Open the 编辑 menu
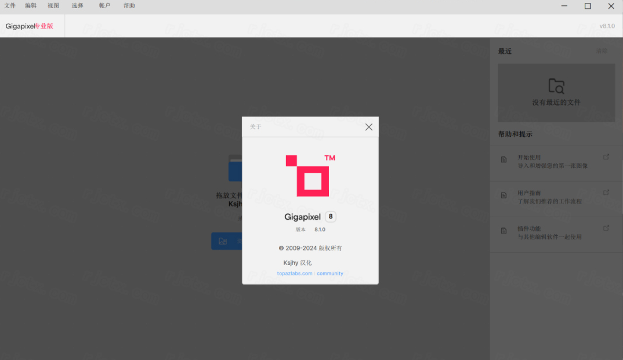Screen dimensions: 623x360 (31, 6)
